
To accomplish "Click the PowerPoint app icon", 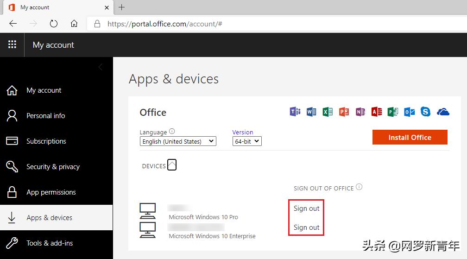I will click(x=344, y=112).
